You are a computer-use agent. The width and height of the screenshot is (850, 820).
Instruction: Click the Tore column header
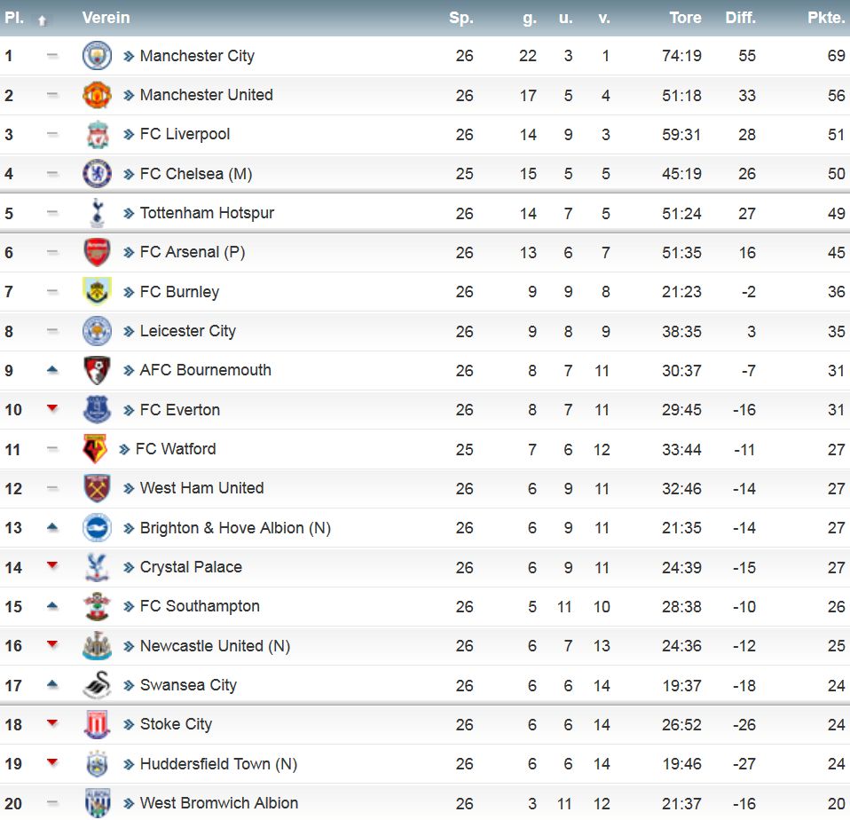[685, 18]
